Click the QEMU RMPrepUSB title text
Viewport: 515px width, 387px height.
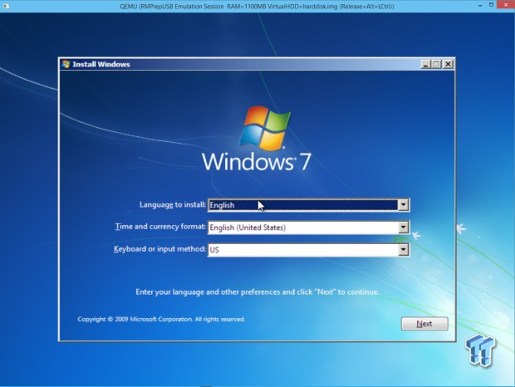(x=257, y=7)
